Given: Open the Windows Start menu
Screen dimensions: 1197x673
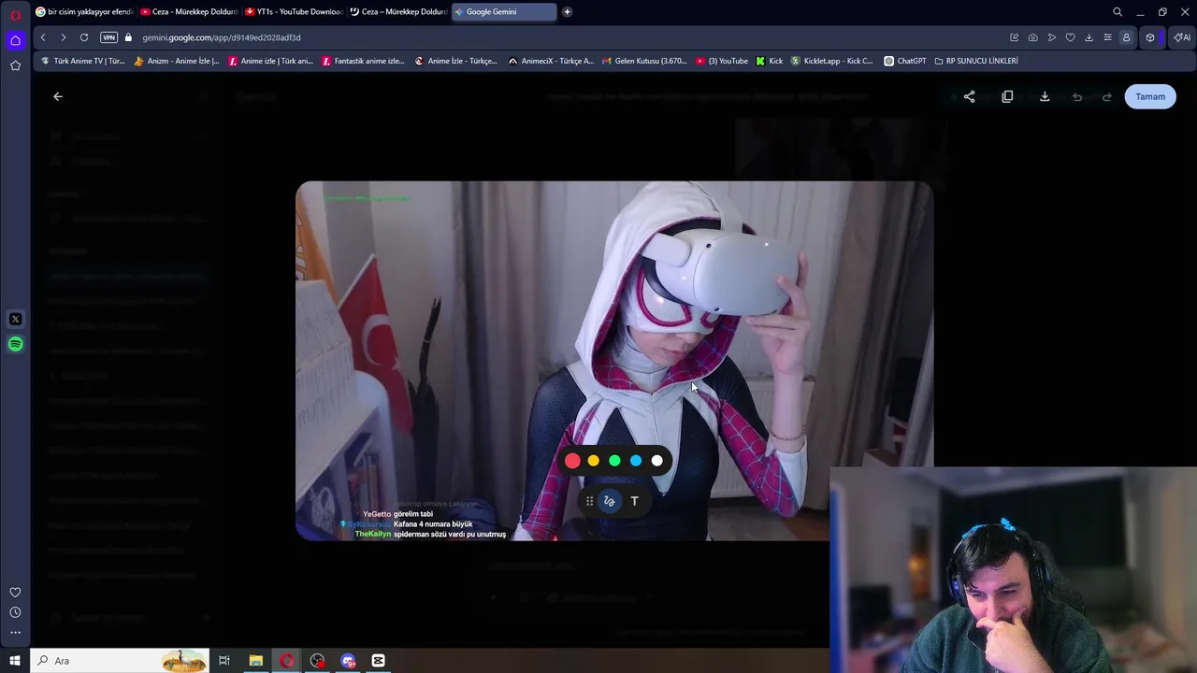Looking at the screenshot, I should pos(15,661).
